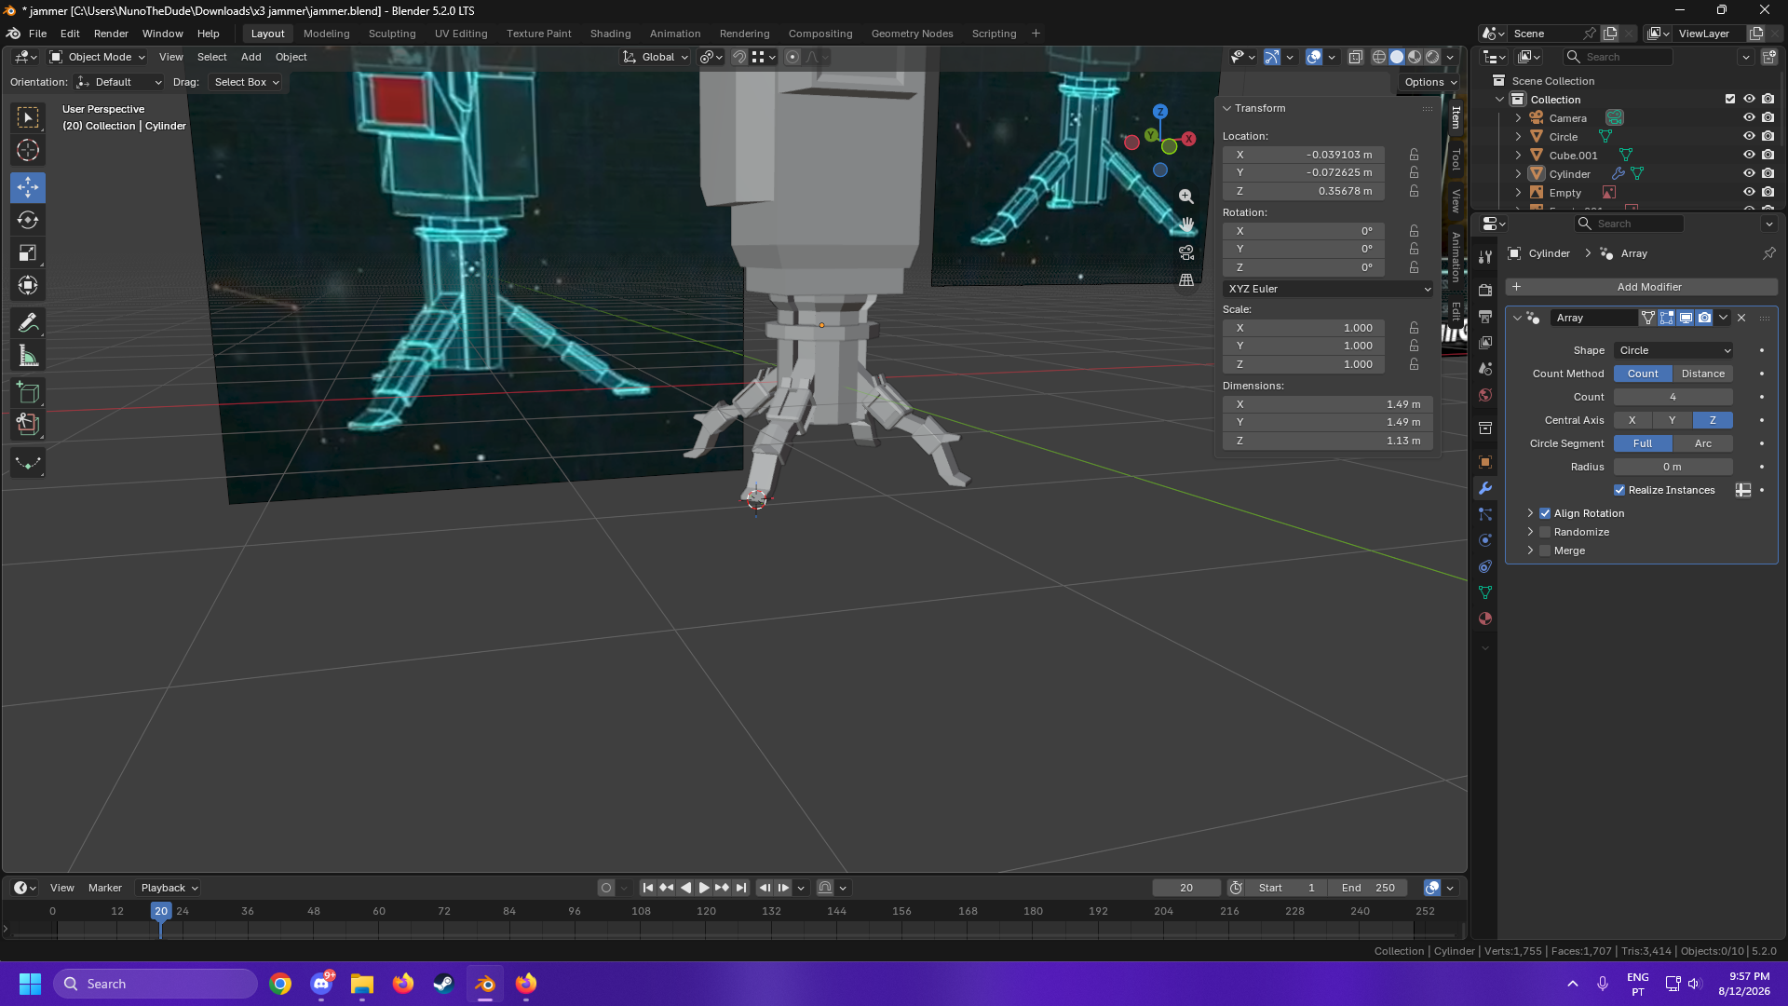Hide the Camera object in viewport
This screenshot has height=1006, width=1788.
[1749, 118]
